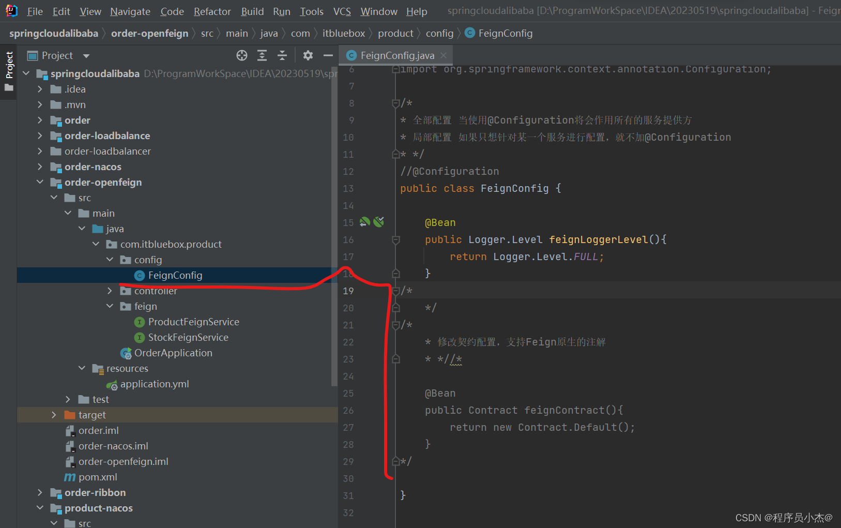Select the order-openfeign.iml file
Viewport: 841px width, 528px height.
coord(123,461)
